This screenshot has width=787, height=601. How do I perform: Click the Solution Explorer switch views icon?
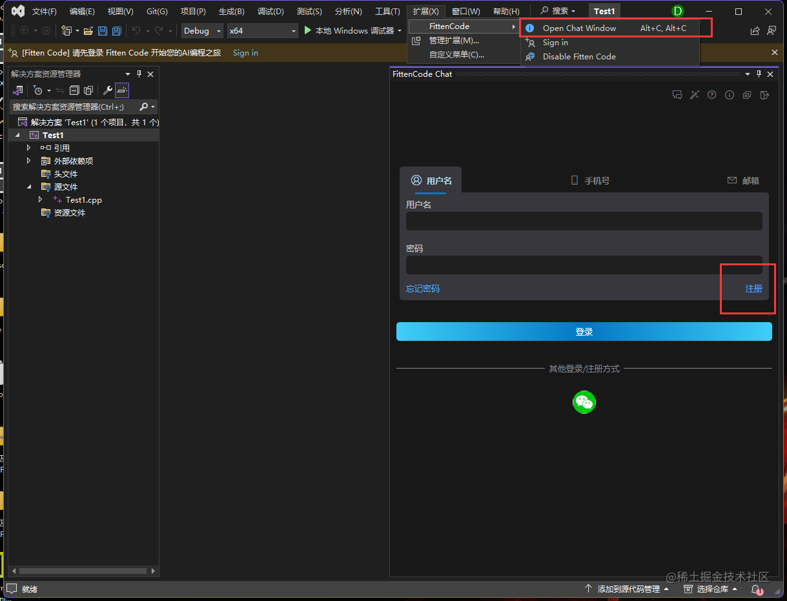point(18,90)
